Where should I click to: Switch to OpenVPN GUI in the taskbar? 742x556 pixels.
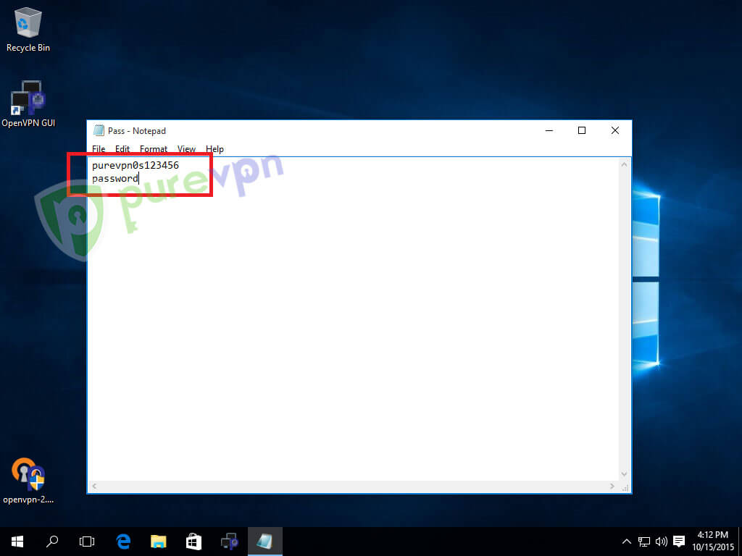[x=230, y=542]
